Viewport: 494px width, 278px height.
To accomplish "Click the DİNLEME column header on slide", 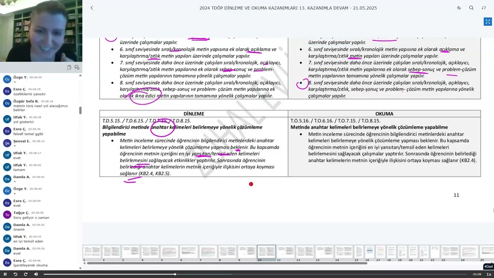I will pyautogui.click(x=194, y=114).
